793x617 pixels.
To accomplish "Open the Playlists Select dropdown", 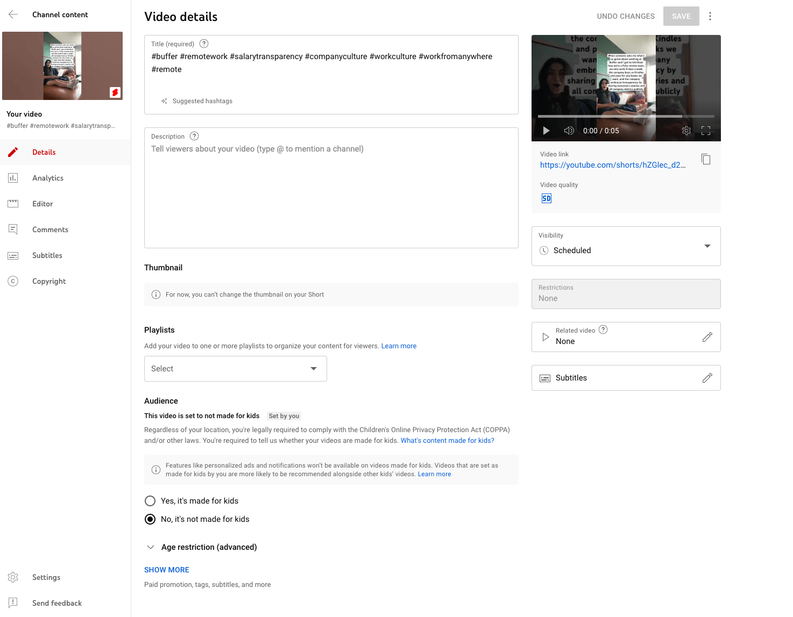I will [x=235, y=369].
